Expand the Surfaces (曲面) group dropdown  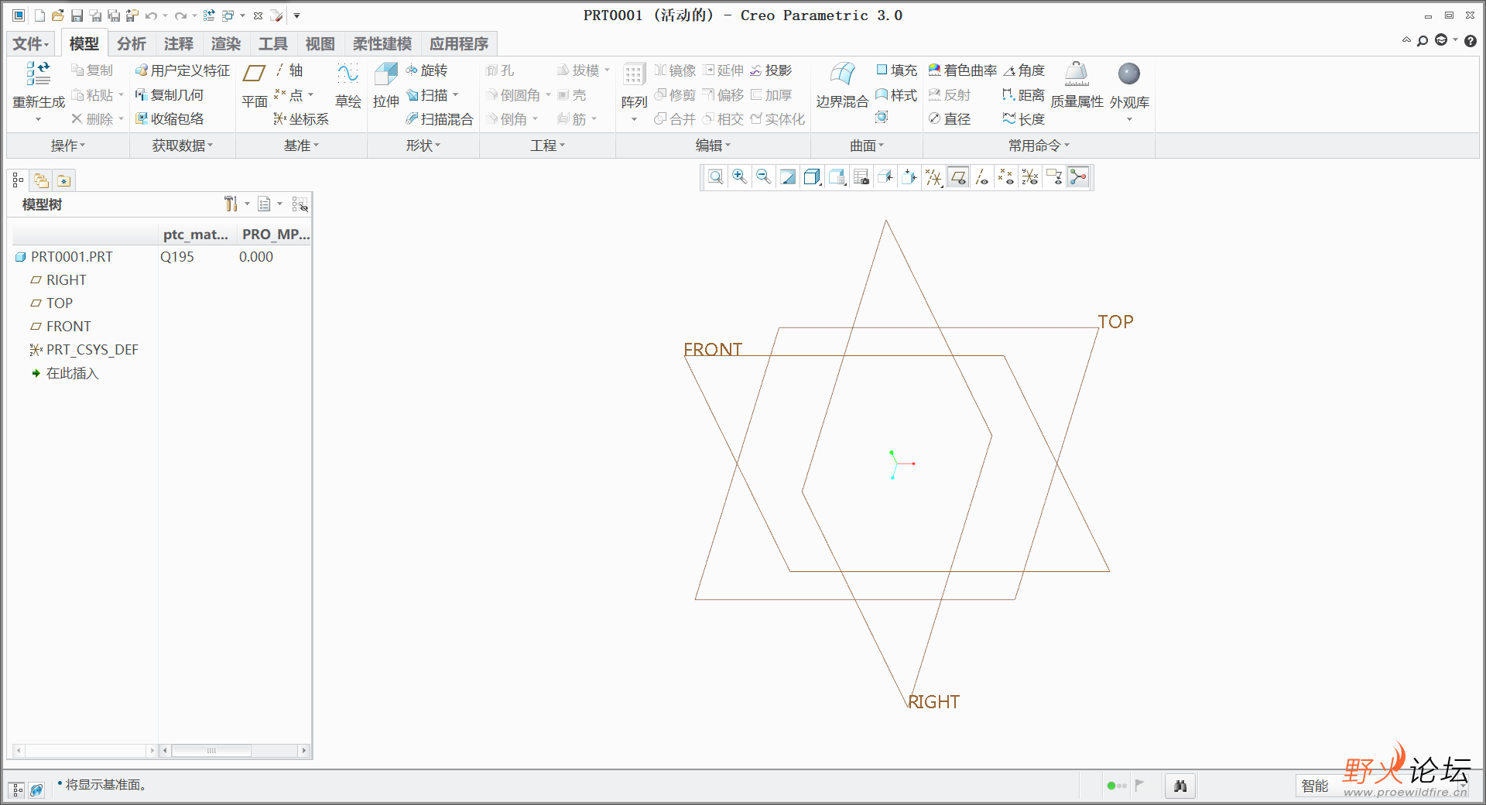(867, 146)
